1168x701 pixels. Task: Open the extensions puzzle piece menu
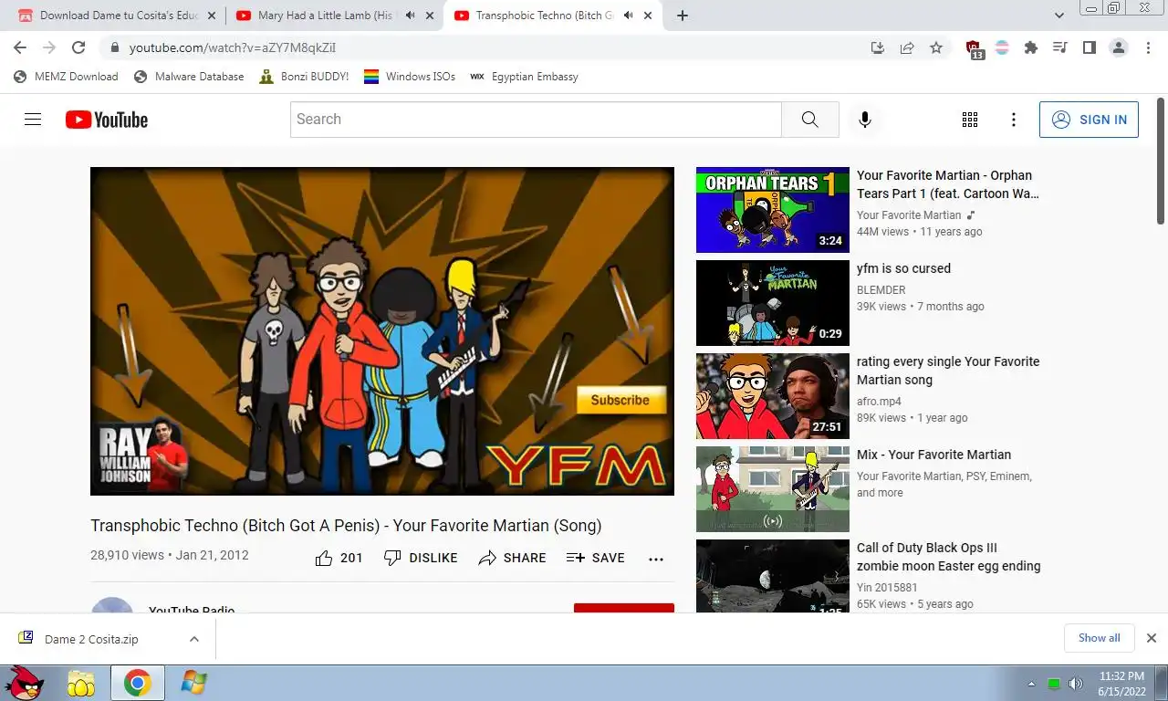tap(1031, 47)
